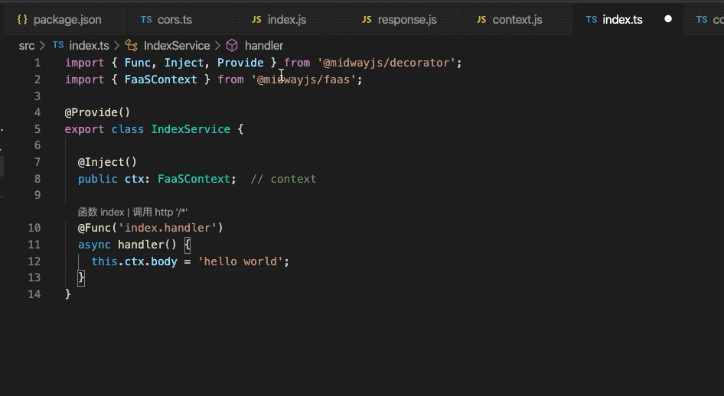Click the class symbol icon beside IndexService
The height and width of the screenshot is (396, 724).
pyautogui.click(x=131, y=46)
